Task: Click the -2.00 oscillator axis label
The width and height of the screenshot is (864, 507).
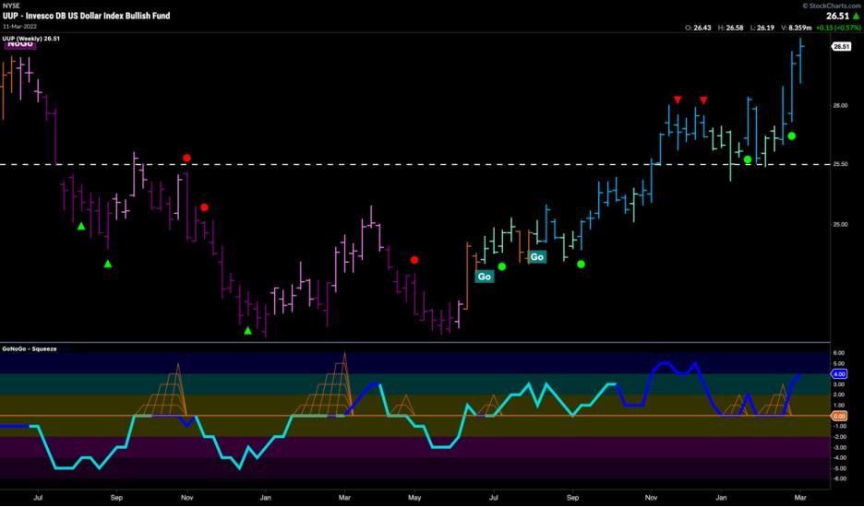Action: [x=840, y=437]
